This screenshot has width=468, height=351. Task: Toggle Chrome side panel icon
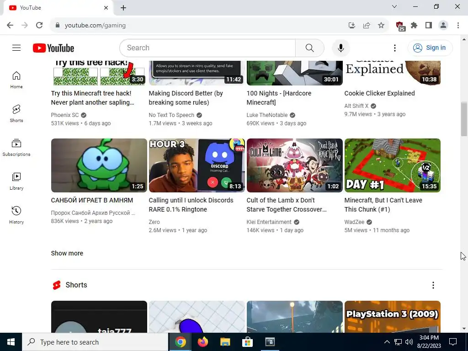tap(429, 26)
